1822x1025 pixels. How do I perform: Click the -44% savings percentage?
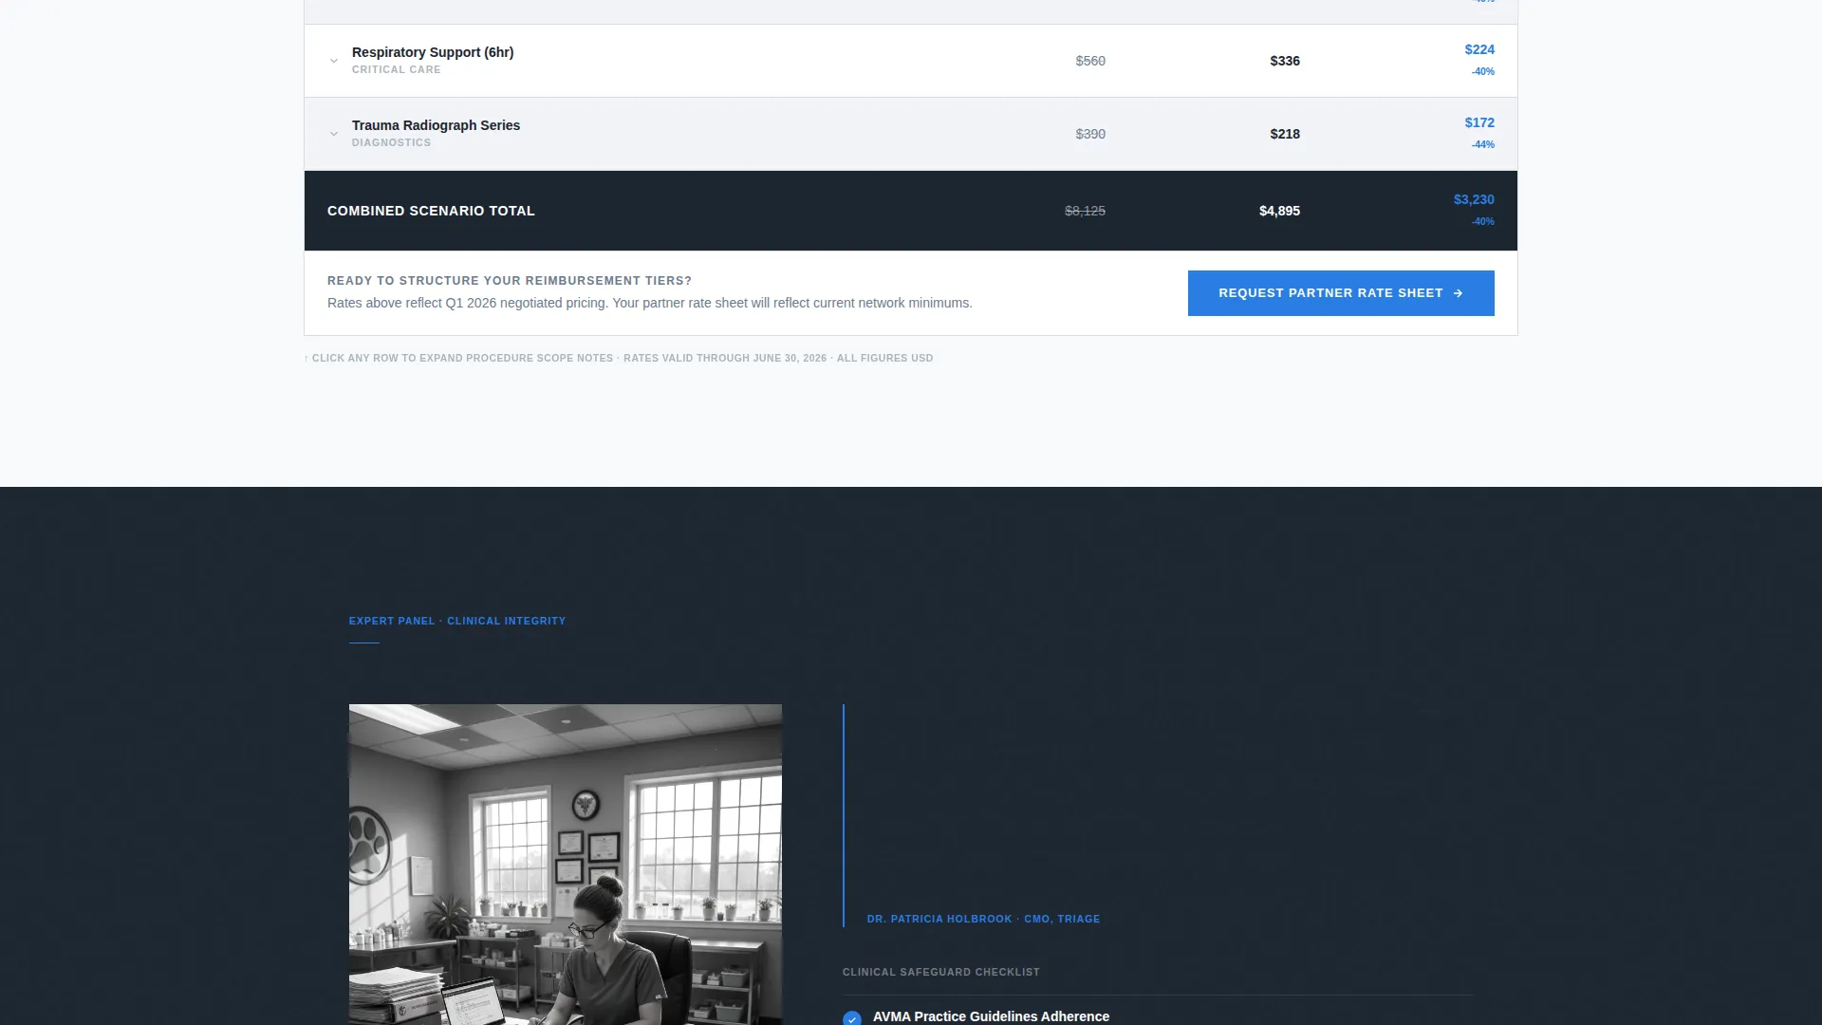click(1483, 144)
